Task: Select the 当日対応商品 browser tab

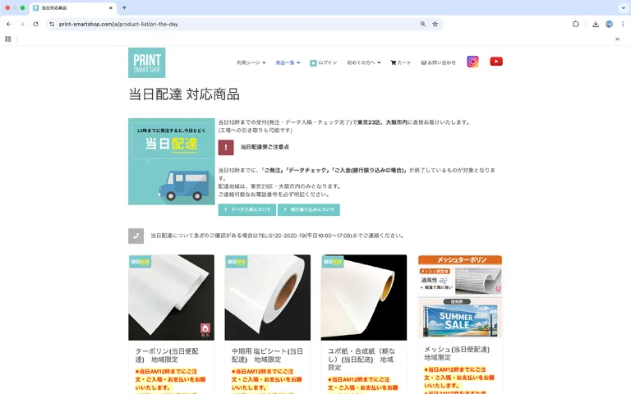Action: [72, 7]
